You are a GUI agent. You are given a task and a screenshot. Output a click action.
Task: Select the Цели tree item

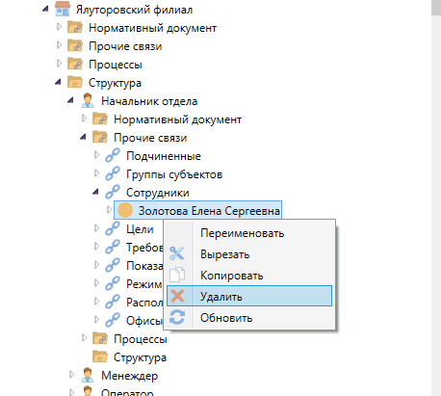coord(140,229)
